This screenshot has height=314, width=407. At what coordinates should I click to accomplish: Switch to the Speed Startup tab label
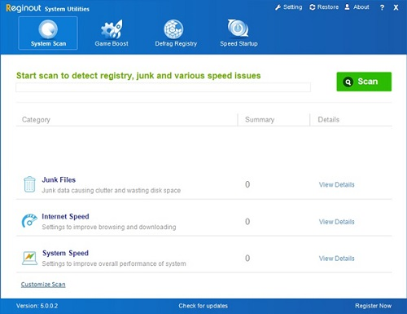(x=239, y=43)
